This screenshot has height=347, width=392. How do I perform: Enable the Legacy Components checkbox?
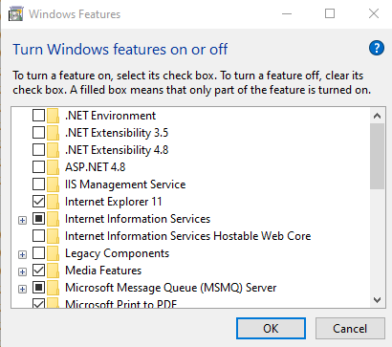[38, 252]
